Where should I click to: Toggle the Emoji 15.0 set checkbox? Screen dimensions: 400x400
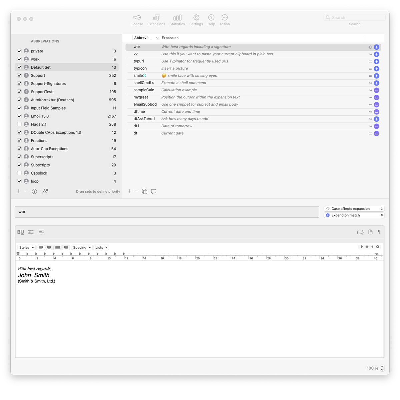point(19,116)
